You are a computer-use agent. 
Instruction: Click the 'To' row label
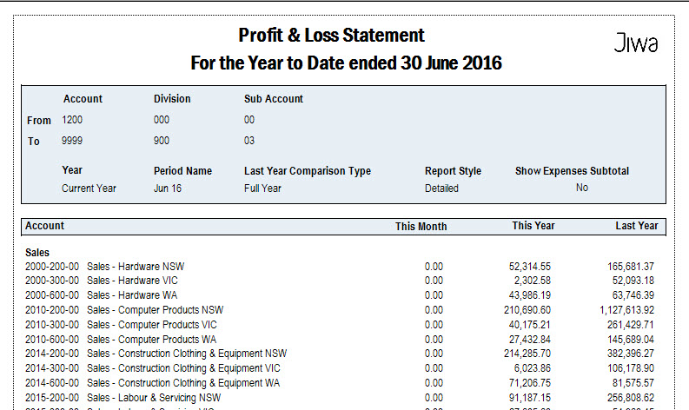(34, 142)
